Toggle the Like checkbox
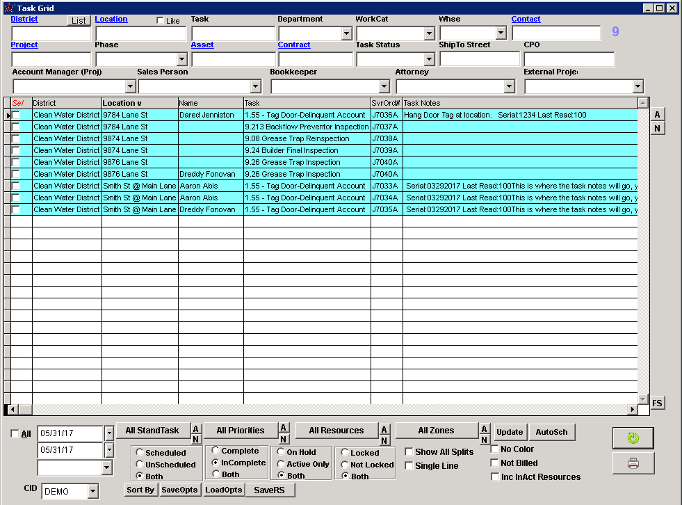The image size is (682, 505). (x=160, y=20)
